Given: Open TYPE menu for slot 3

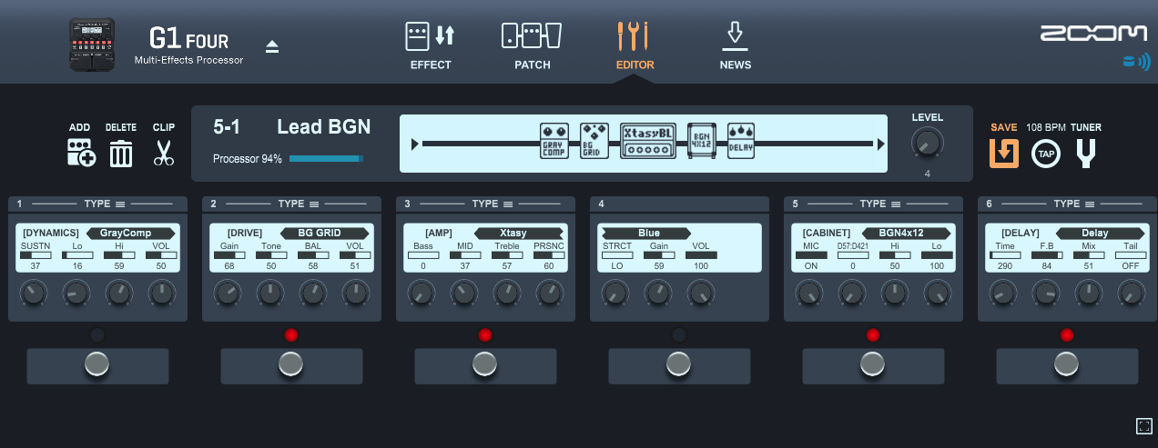Looking at the screenshot, I should click(x=492, y=204).
